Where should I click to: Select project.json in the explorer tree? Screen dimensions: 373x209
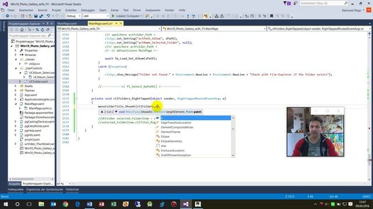(32, 139)
